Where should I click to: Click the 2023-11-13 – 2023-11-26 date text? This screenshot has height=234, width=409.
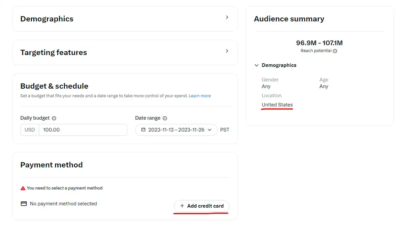[x=176, y=130]
